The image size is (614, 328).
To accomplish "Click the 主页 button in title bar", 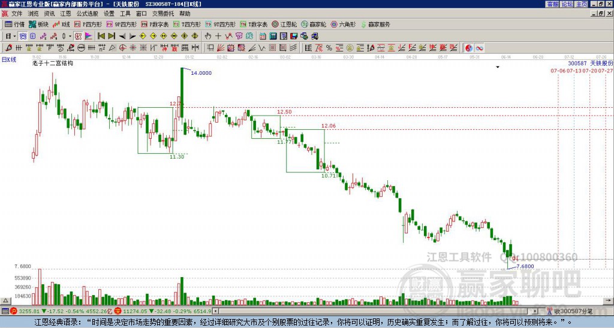I will [x=582, y=4].
